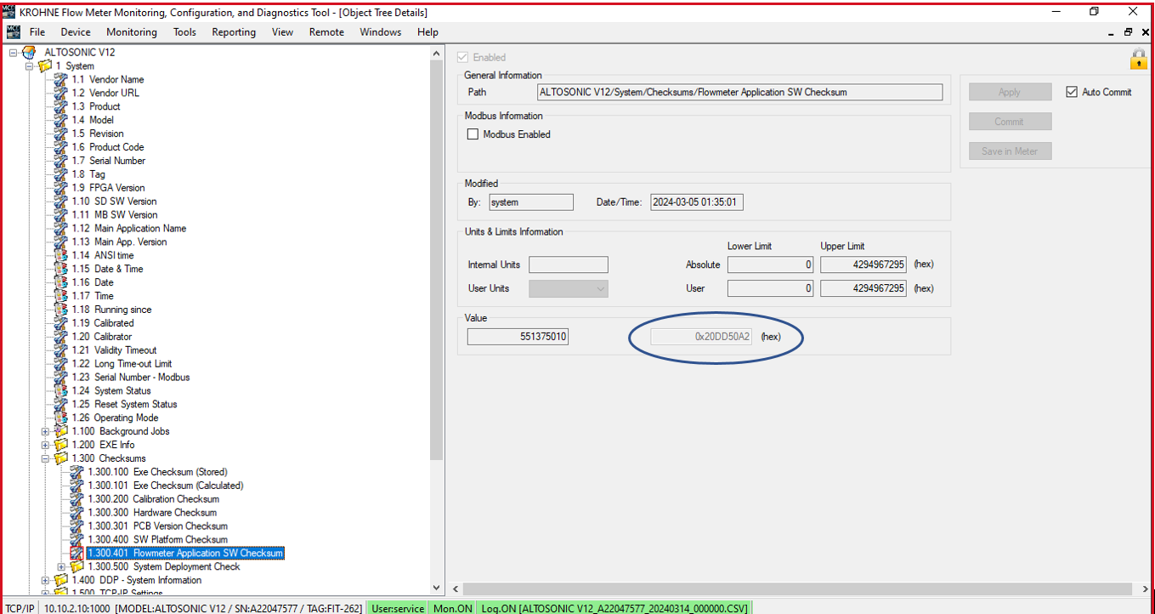Click the application icon left of File menu
This screenshot has width=1155, height=614.
coord(13,32)
